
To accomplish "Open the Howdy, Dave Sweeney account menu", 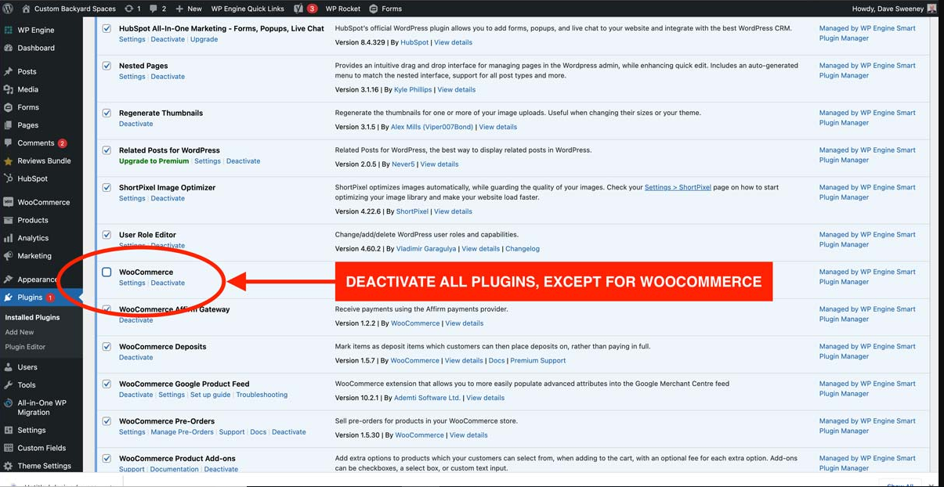I will [893, 9].
